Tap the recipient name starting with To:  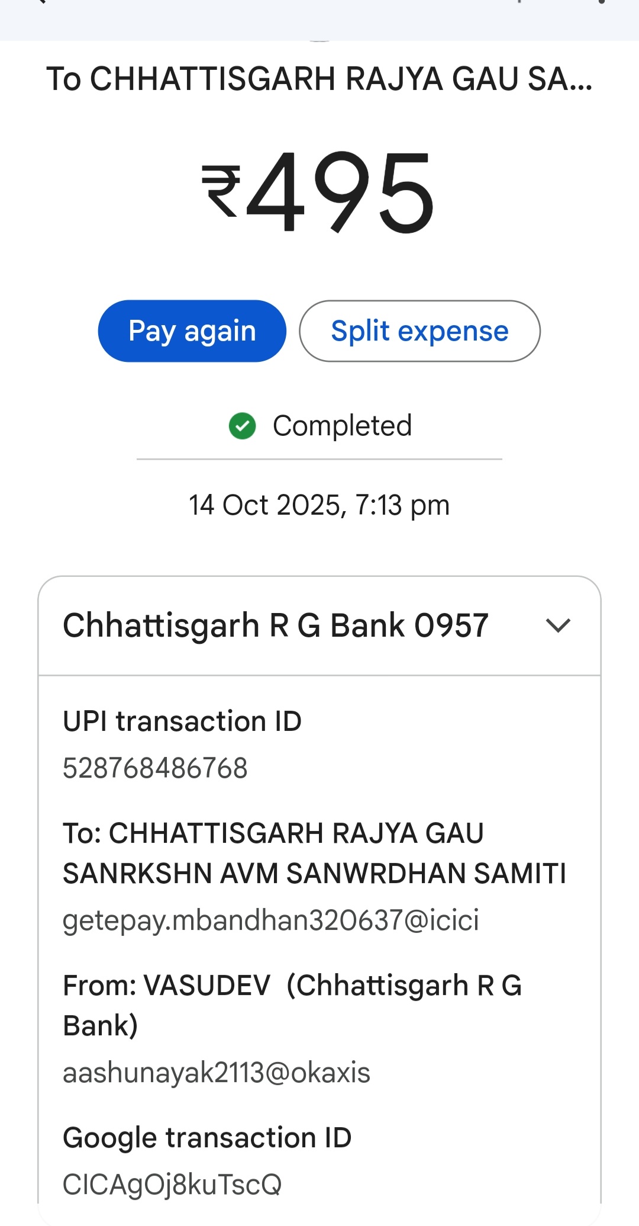click(x=314, y=853)
